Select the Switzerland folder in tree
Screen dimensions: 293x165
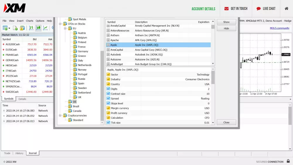click(x=82, y=93)
